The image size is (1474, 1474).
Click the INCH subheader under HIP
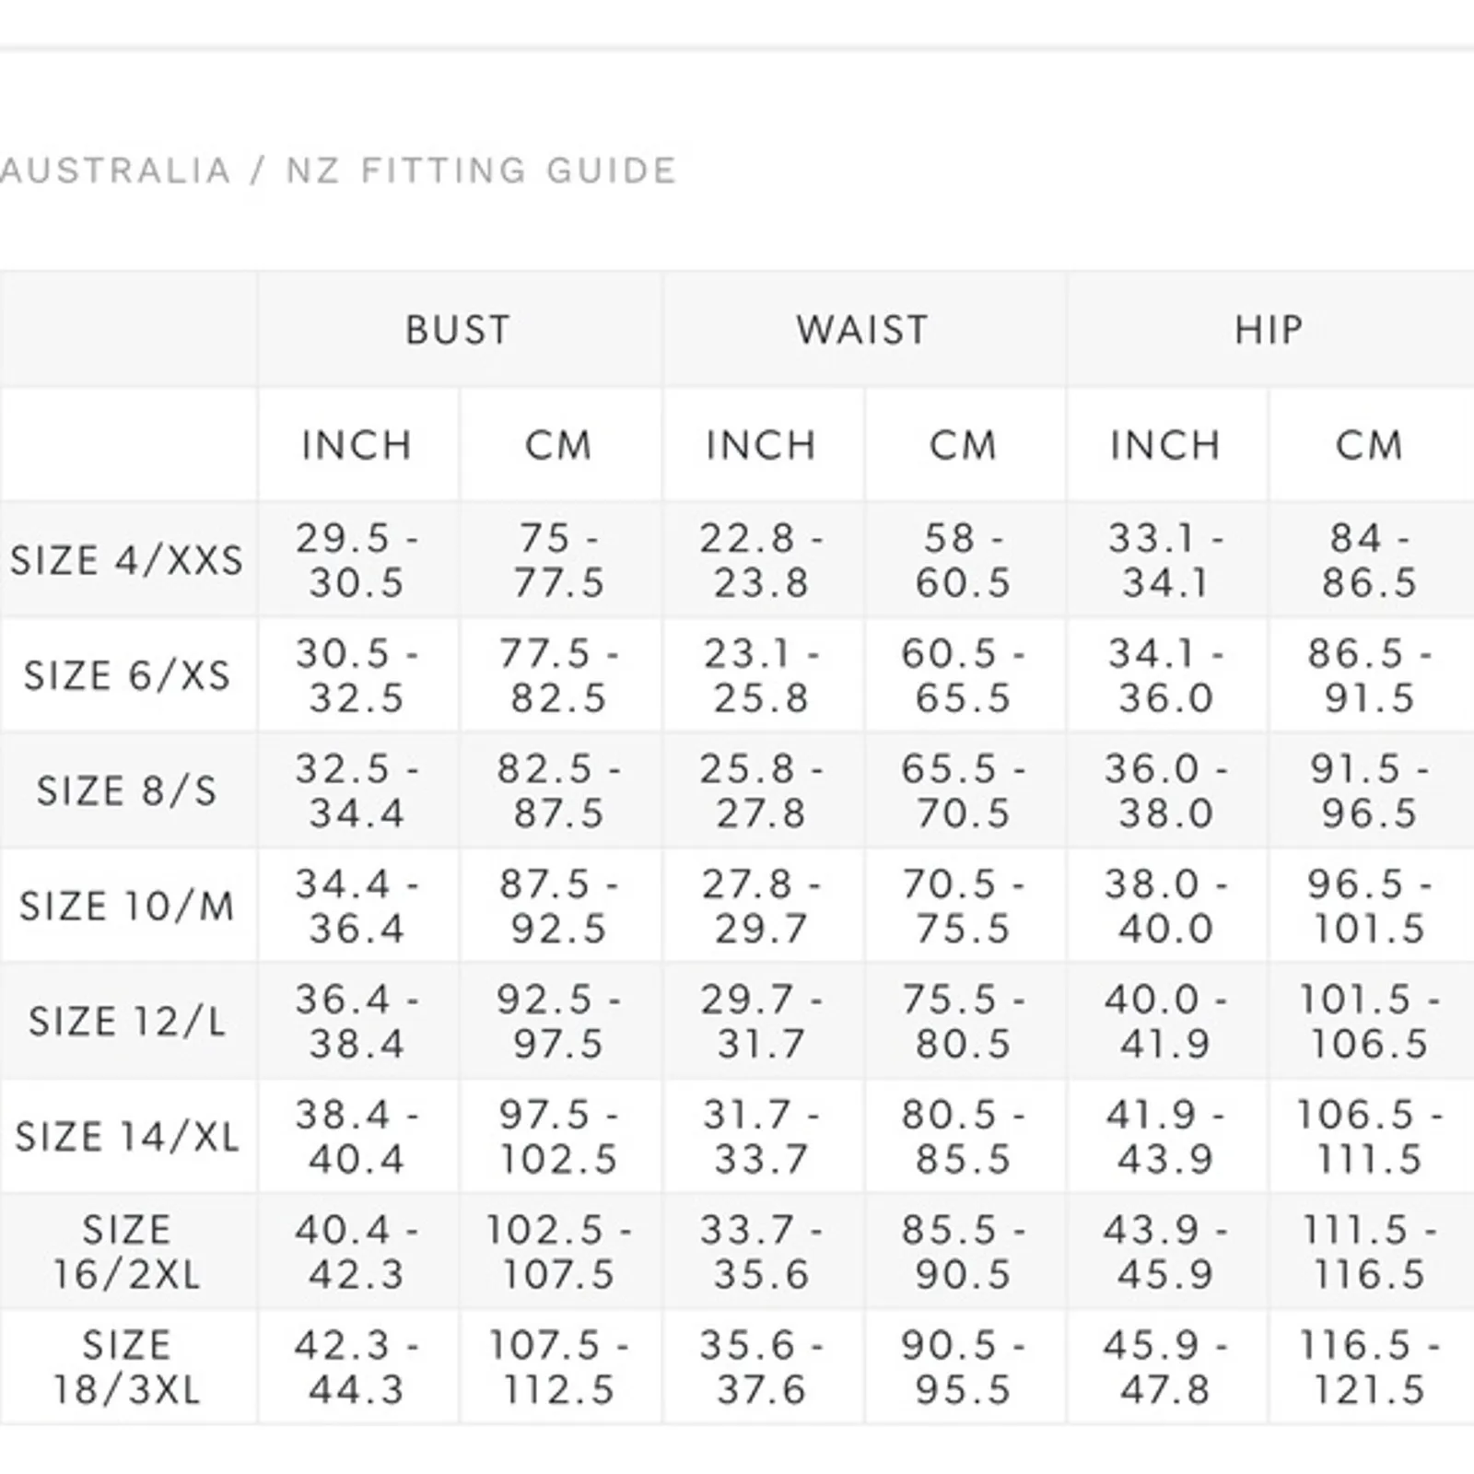[x=1165, y=446]
